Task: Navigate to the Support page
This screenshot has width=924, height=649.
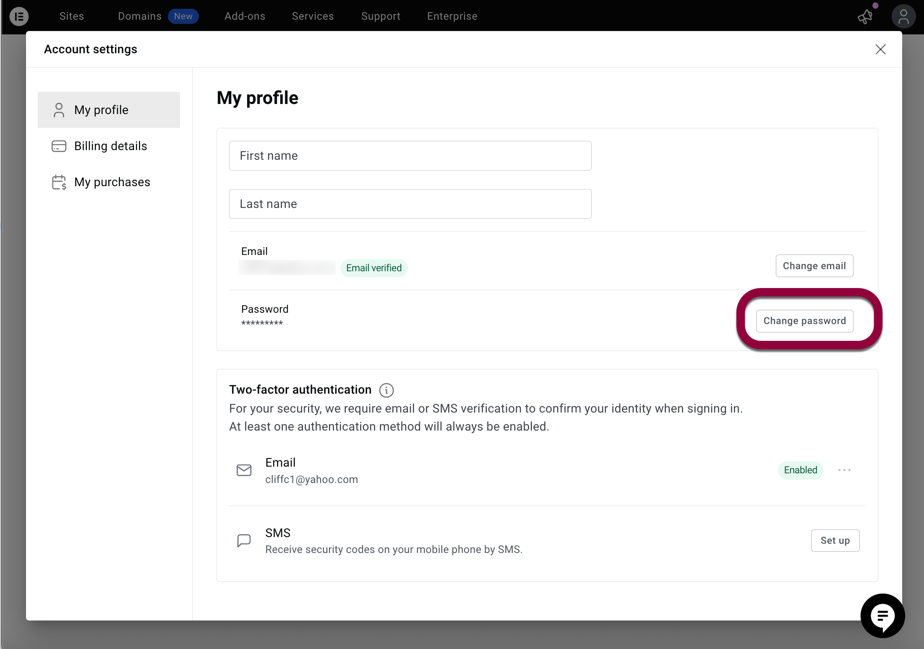Action: click(x=381, y=16)
